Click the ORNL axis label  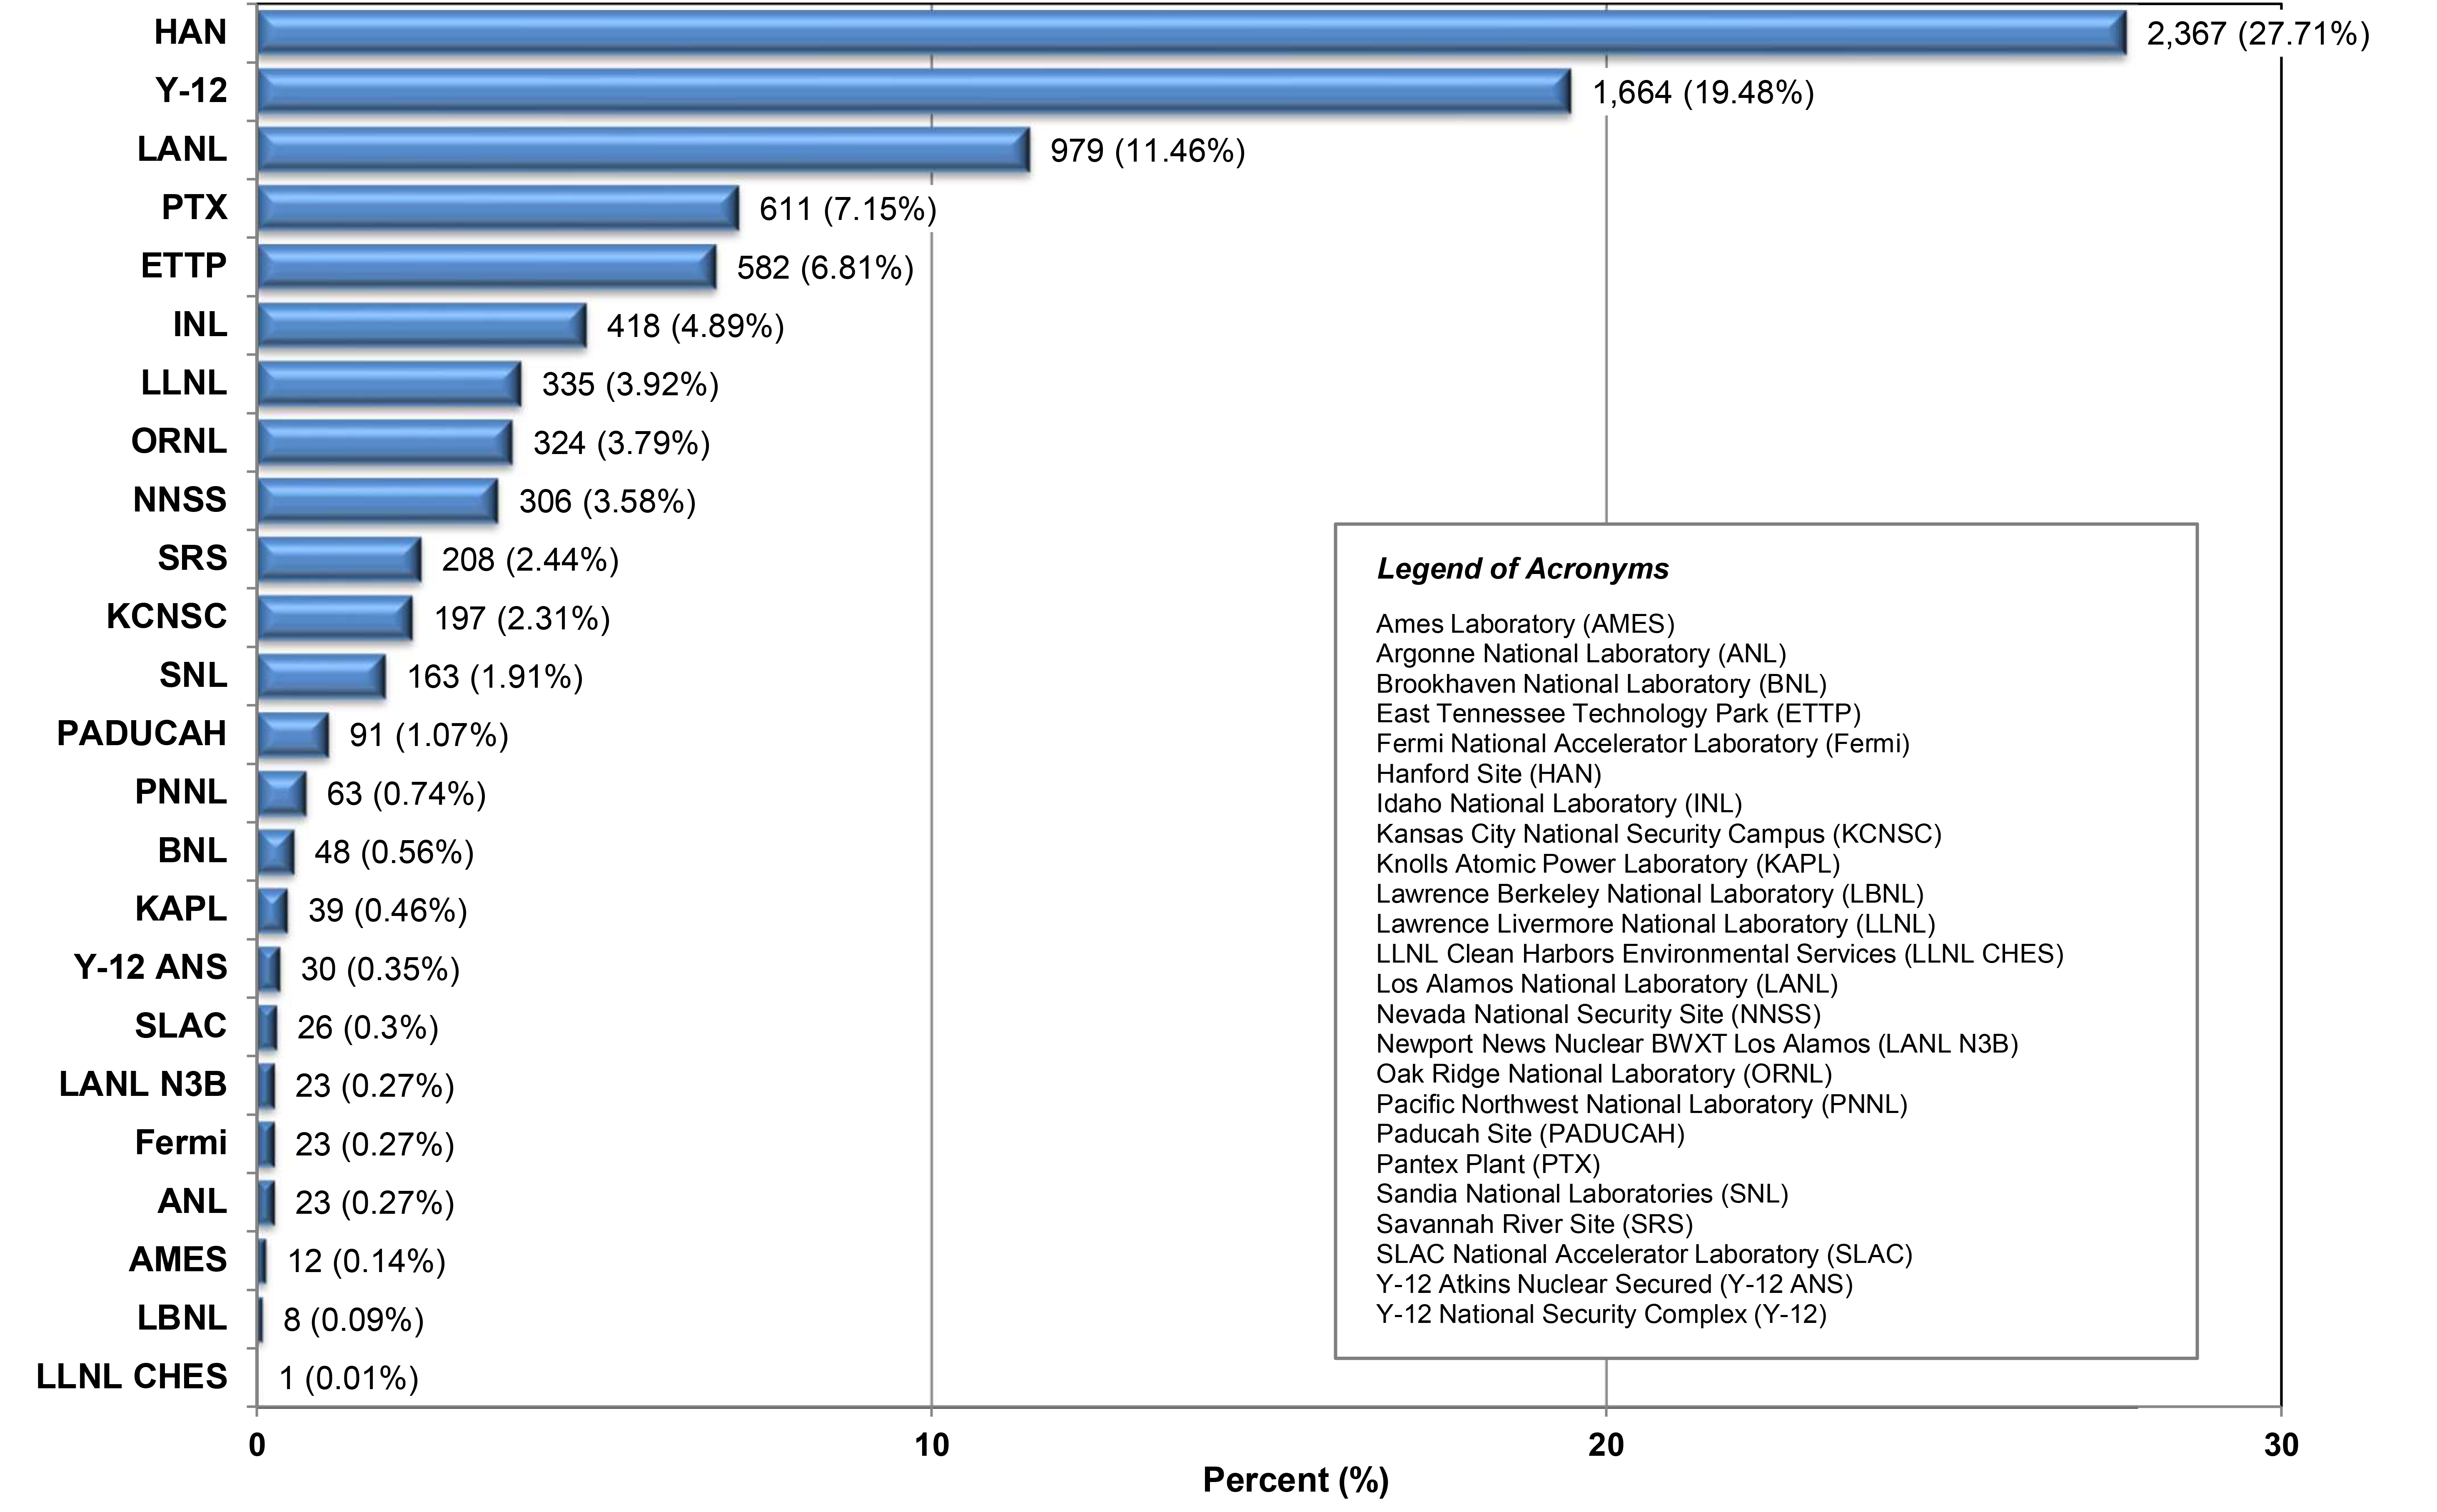pos(179,441)
